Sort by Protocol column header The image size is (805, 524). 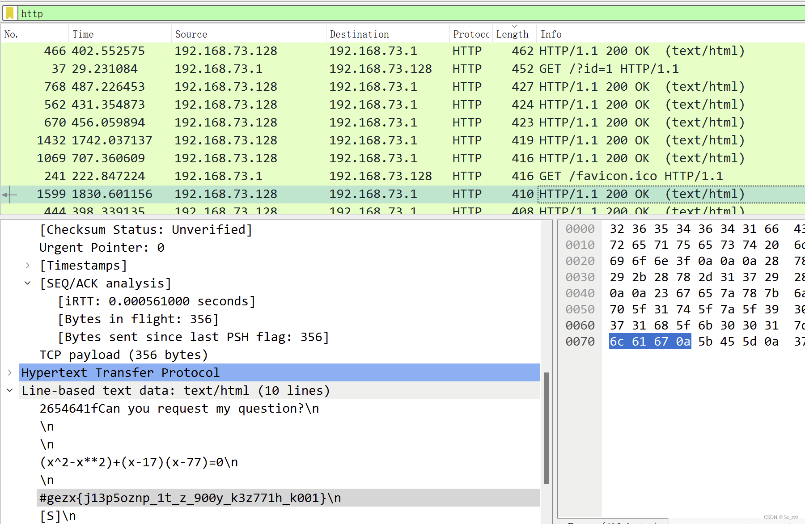pyautogui.click(x=471, y=34)
